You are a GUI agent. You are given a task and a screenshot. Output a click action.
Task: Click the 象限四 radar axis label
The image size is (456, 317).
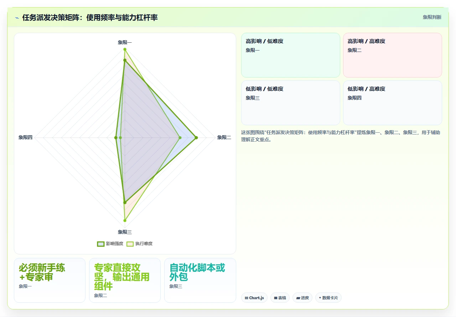[25, 137]
